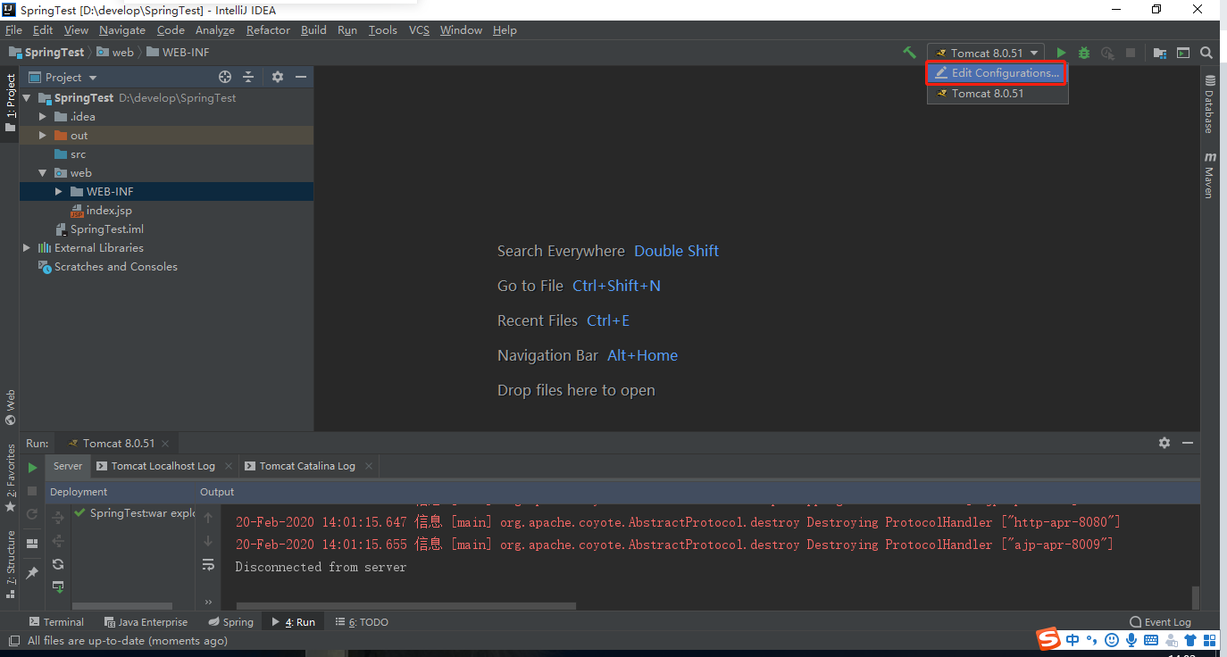This screenshot has height=657, width=1227.
Task: Open the Tomcat 8.0.51 run configuration dropdown
Action: 986,53
